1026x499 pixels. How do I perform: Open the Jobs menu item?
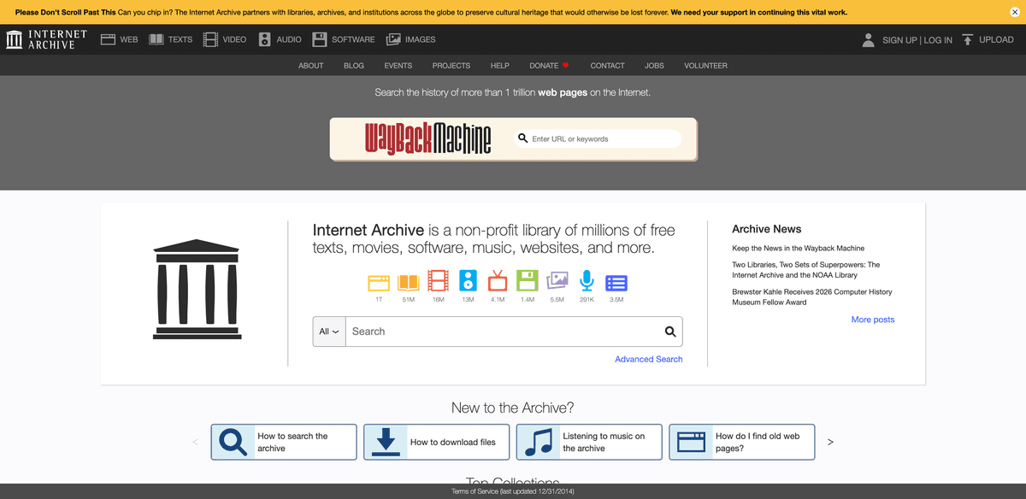click(654, 65)
